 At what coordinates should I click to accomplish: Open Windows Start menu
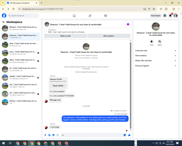3,143
